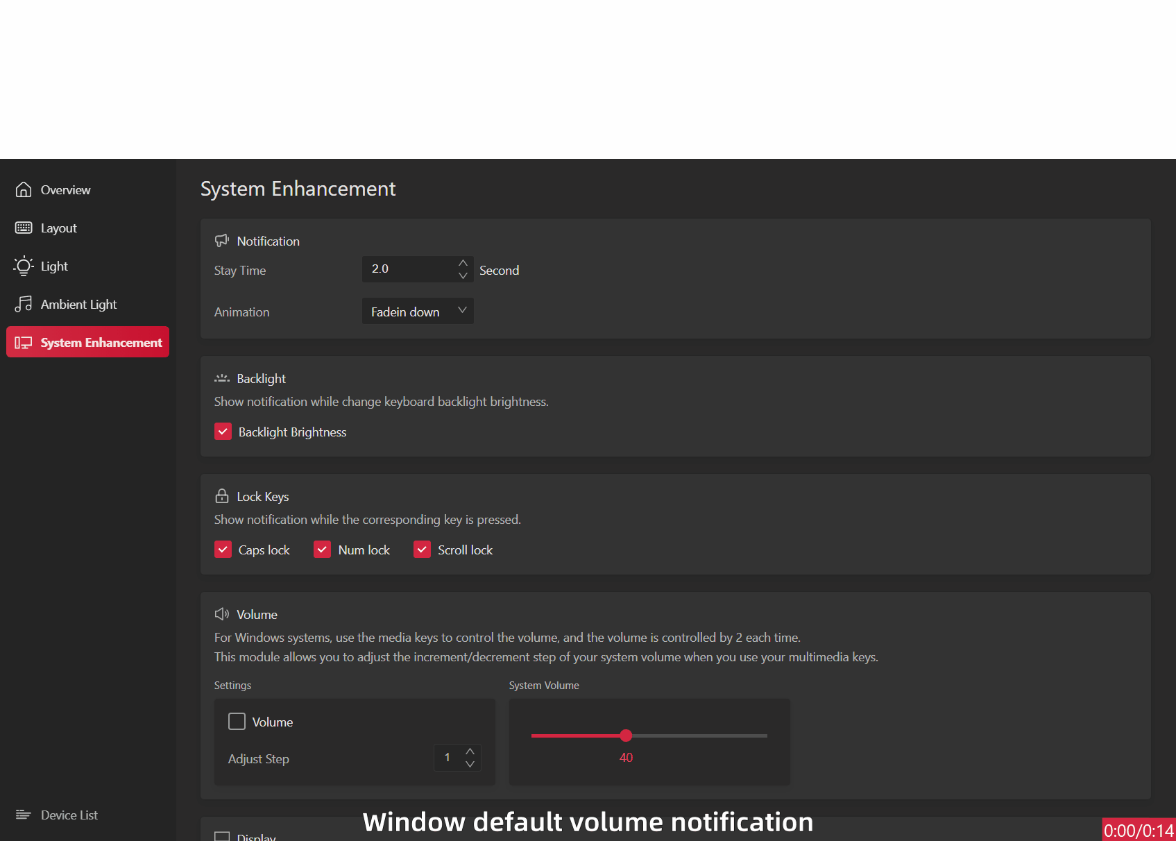Enable the Volume checkbox

237,722
